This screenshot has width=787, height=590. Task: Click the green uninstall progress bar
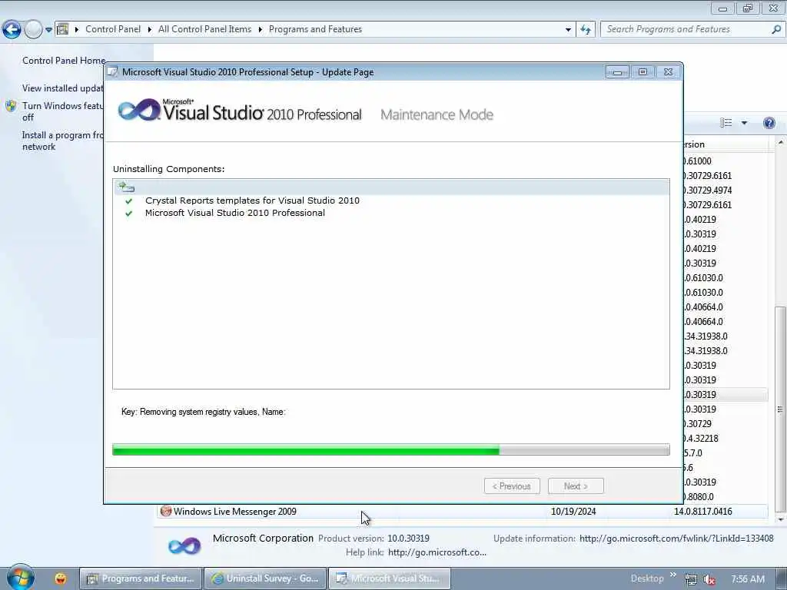coord(391,449)
